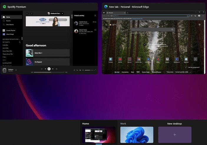The height and width of the screenshot is (145, 207).
Task: Click the Spotify song progress bar
Action: pyautogui.click(x=49, y=72)
